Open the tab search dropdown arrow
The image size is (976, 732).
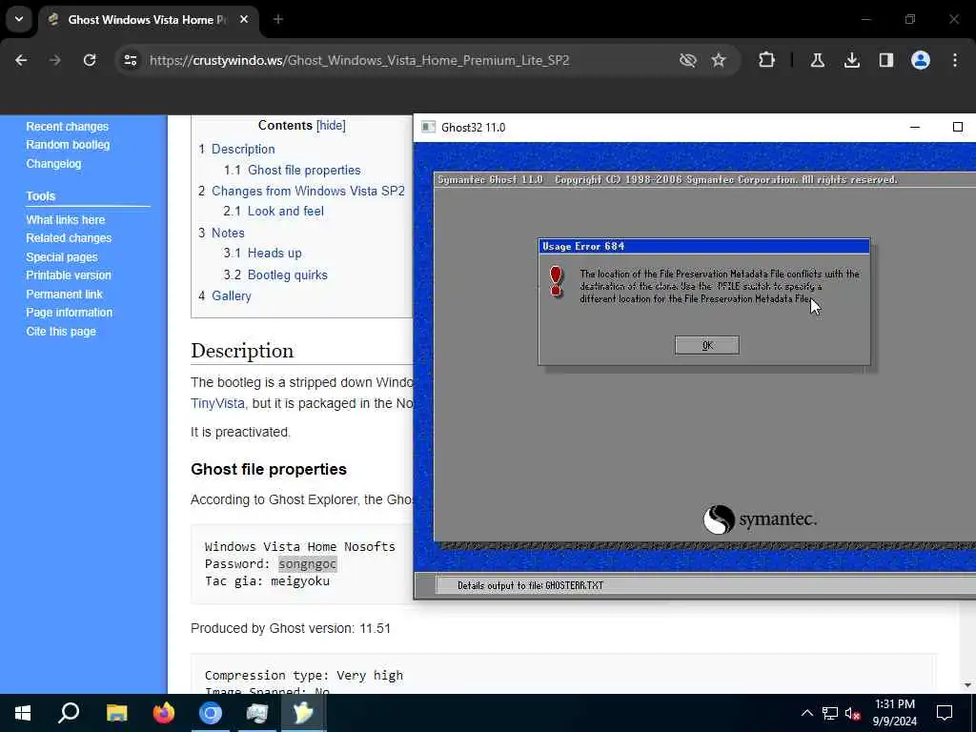point(19,19)
